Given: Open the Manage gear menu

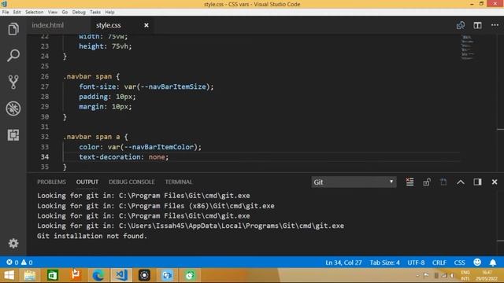Looking at the screenshot, I should click(x=13, y=243).
